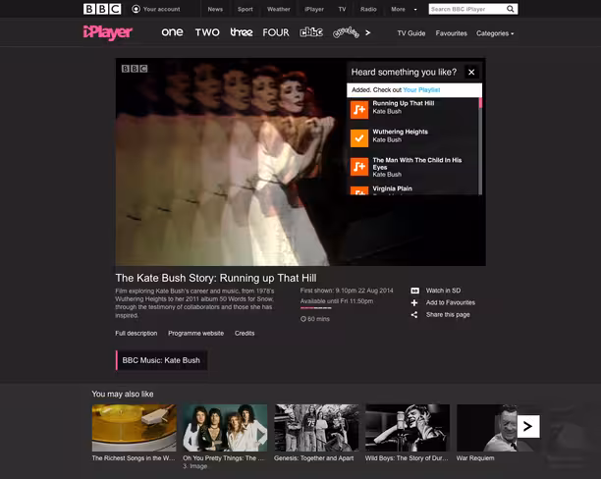Viewport: 601px width, 479px height.
Task: Select CBBC channel
Action: point(311,32)
